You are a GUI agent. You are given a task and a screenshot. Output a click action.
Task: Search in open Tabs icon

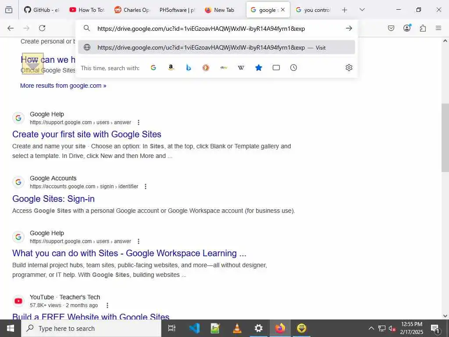276,68
